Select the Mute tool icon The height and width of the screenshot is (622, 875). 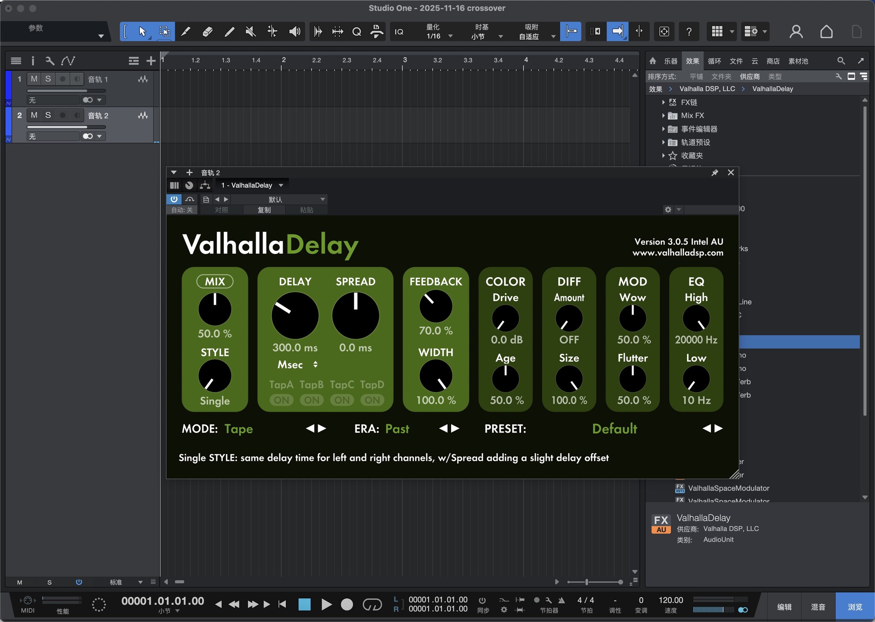pos(250,31)
